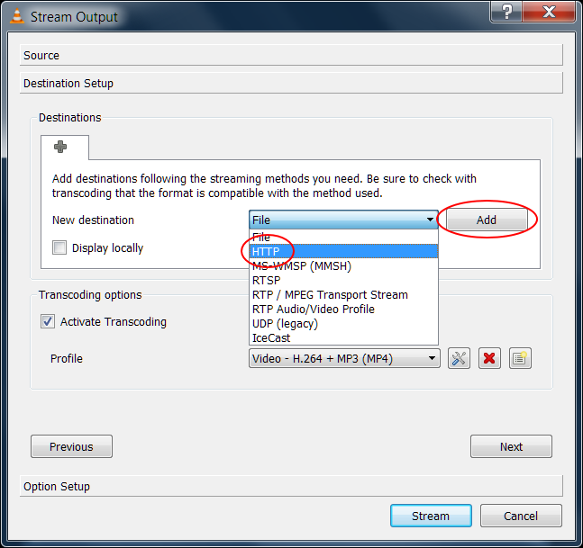Expand the Option Setup section header
This screenshot has height=548, width=583.
[291, 486]
